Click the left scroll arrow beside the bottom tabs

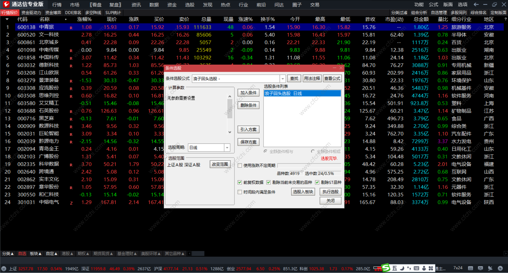(189, 254)
